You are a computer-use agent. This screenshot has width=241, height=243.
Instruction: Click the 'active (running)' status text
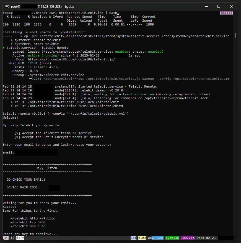point(43,55)
